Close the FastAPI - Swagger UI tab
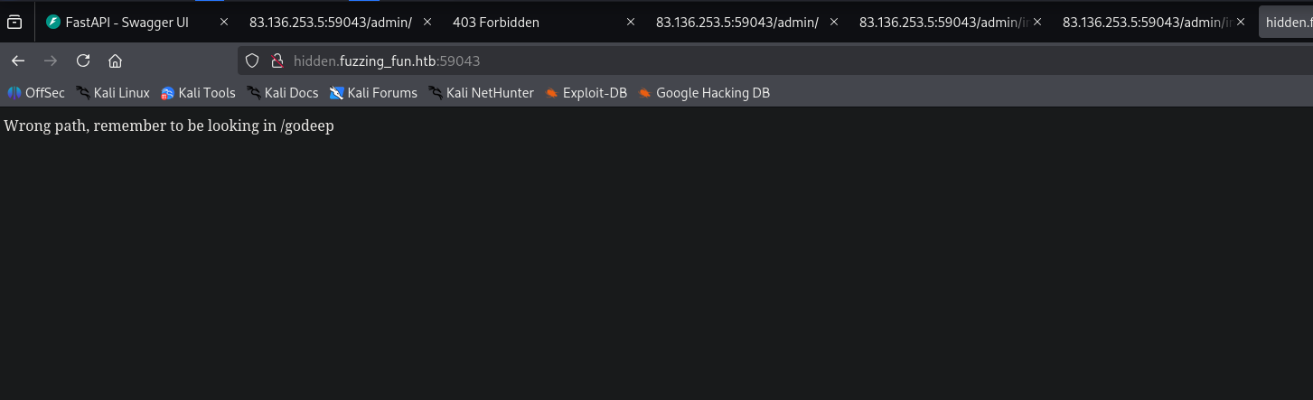 click(224, 22)
